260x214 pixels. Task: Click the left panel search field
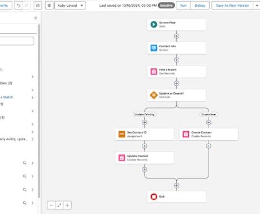pyautogui.click(x=16, y=41)
